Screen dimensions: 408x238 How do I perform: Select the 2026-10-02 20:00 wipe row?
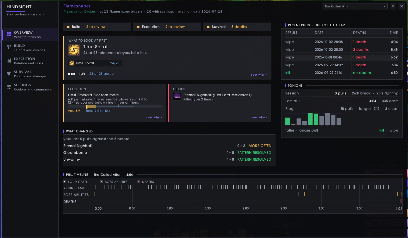pos(342,50)
